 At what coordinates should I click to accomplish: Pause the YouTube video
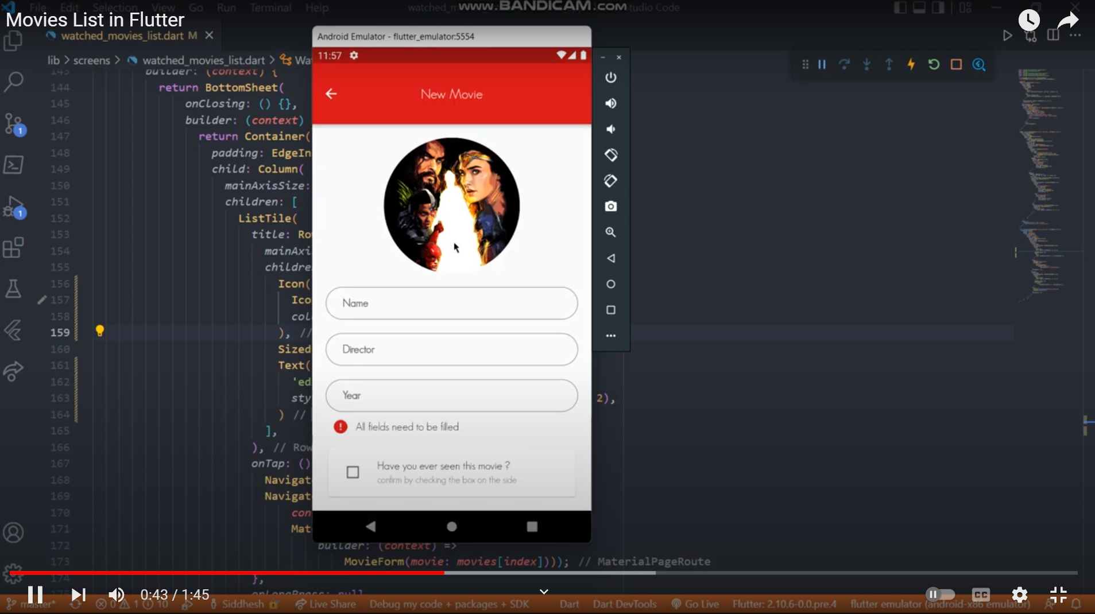(x=36, y=594)
